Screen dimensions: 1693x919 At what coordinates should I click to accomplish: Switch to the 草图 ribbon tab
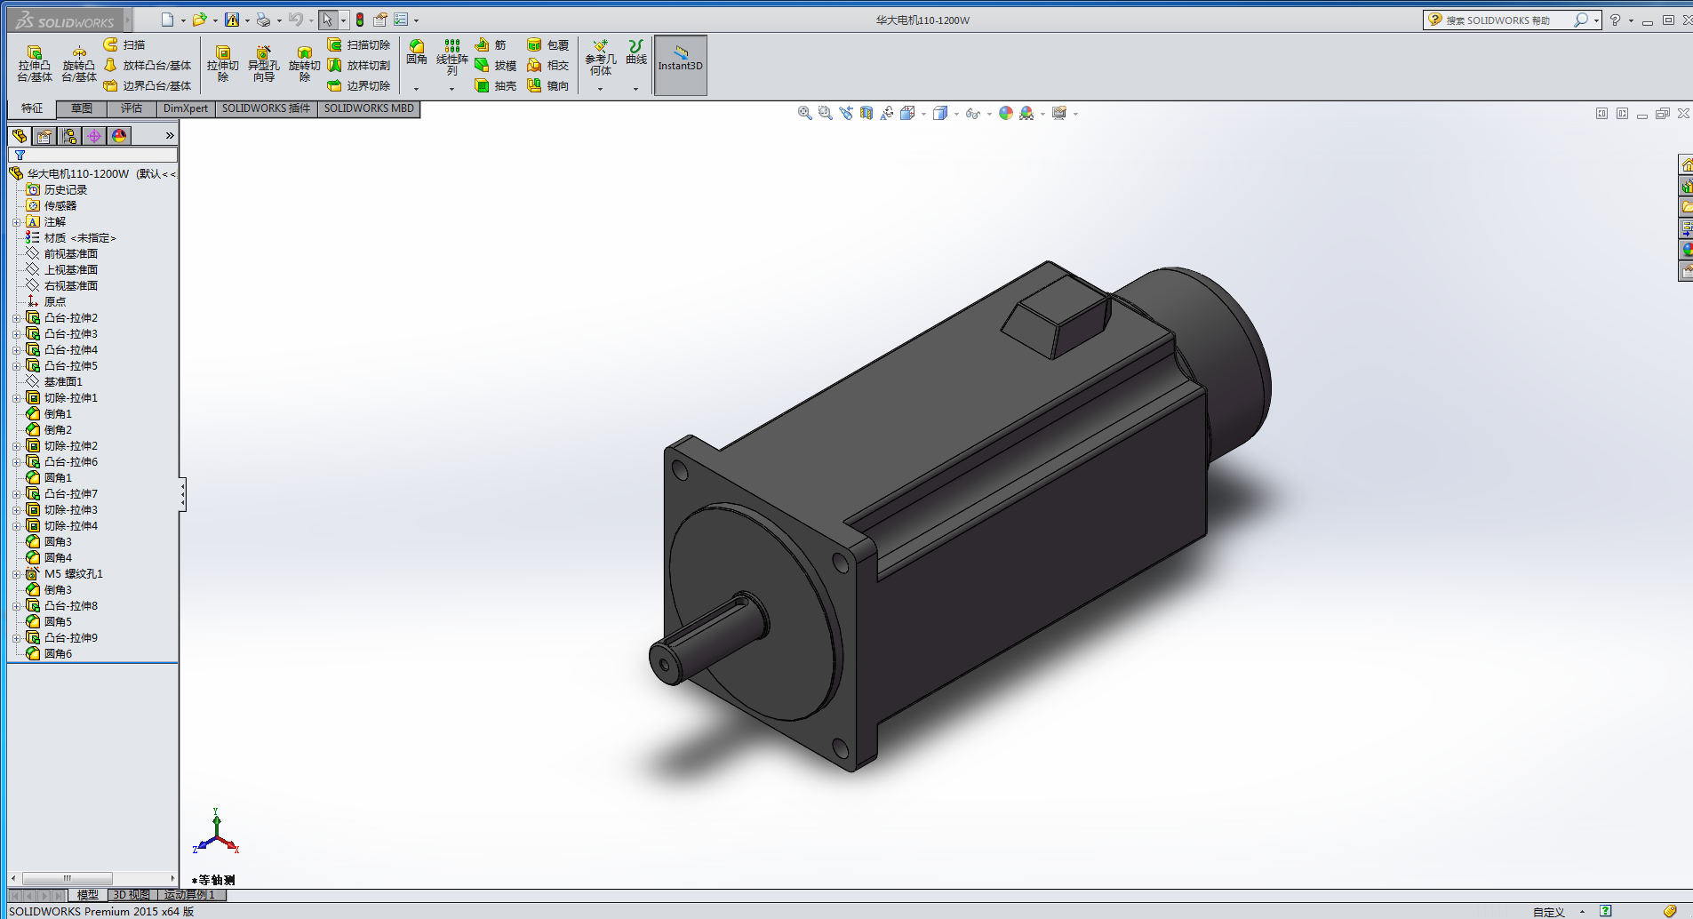pos(82,108)
